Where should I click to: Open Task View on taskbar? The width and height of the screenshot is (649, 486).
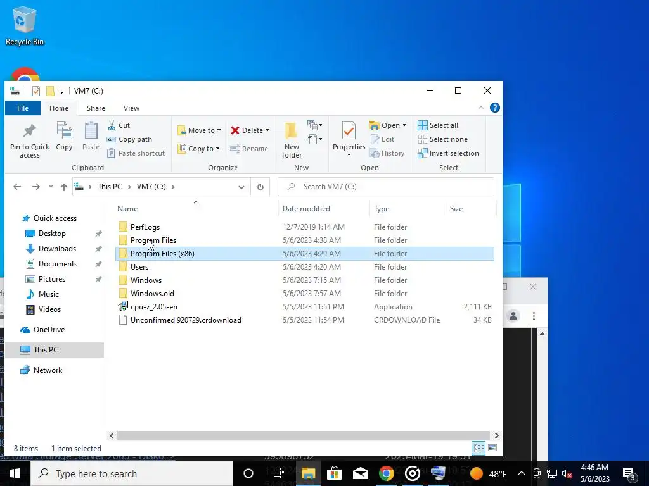point(279,473)
